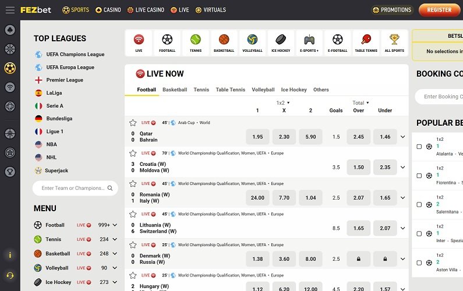
Task: Select the Ice Hockey puck tile
Action: click(281, 43)
